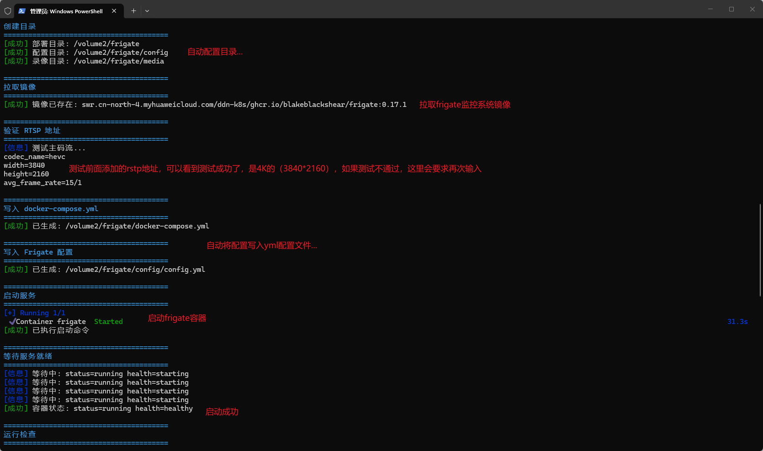Click the 拉取镜像 section heading
This screenshot has width=763, height=451.
[x=20, y=87]
